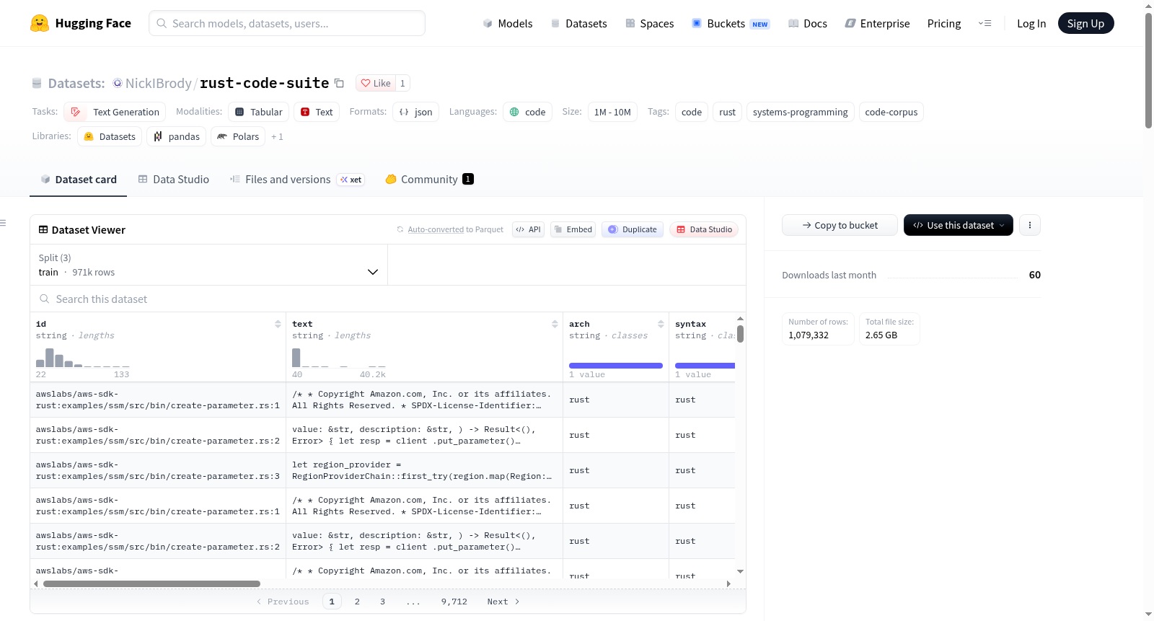Expand the top navigation overflow menu
Viewport: 1154px width, 621px height.
[x=985, y=23]
